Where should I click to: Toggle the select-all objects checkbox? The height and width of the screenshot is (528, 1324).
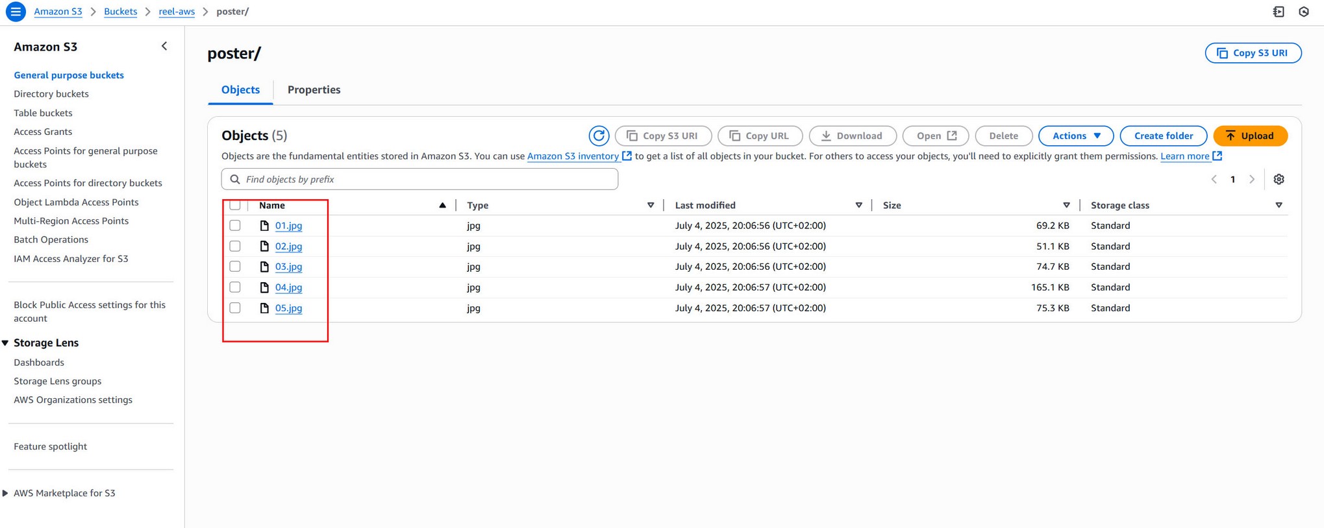pyautogui.click(x=235, y=205)
